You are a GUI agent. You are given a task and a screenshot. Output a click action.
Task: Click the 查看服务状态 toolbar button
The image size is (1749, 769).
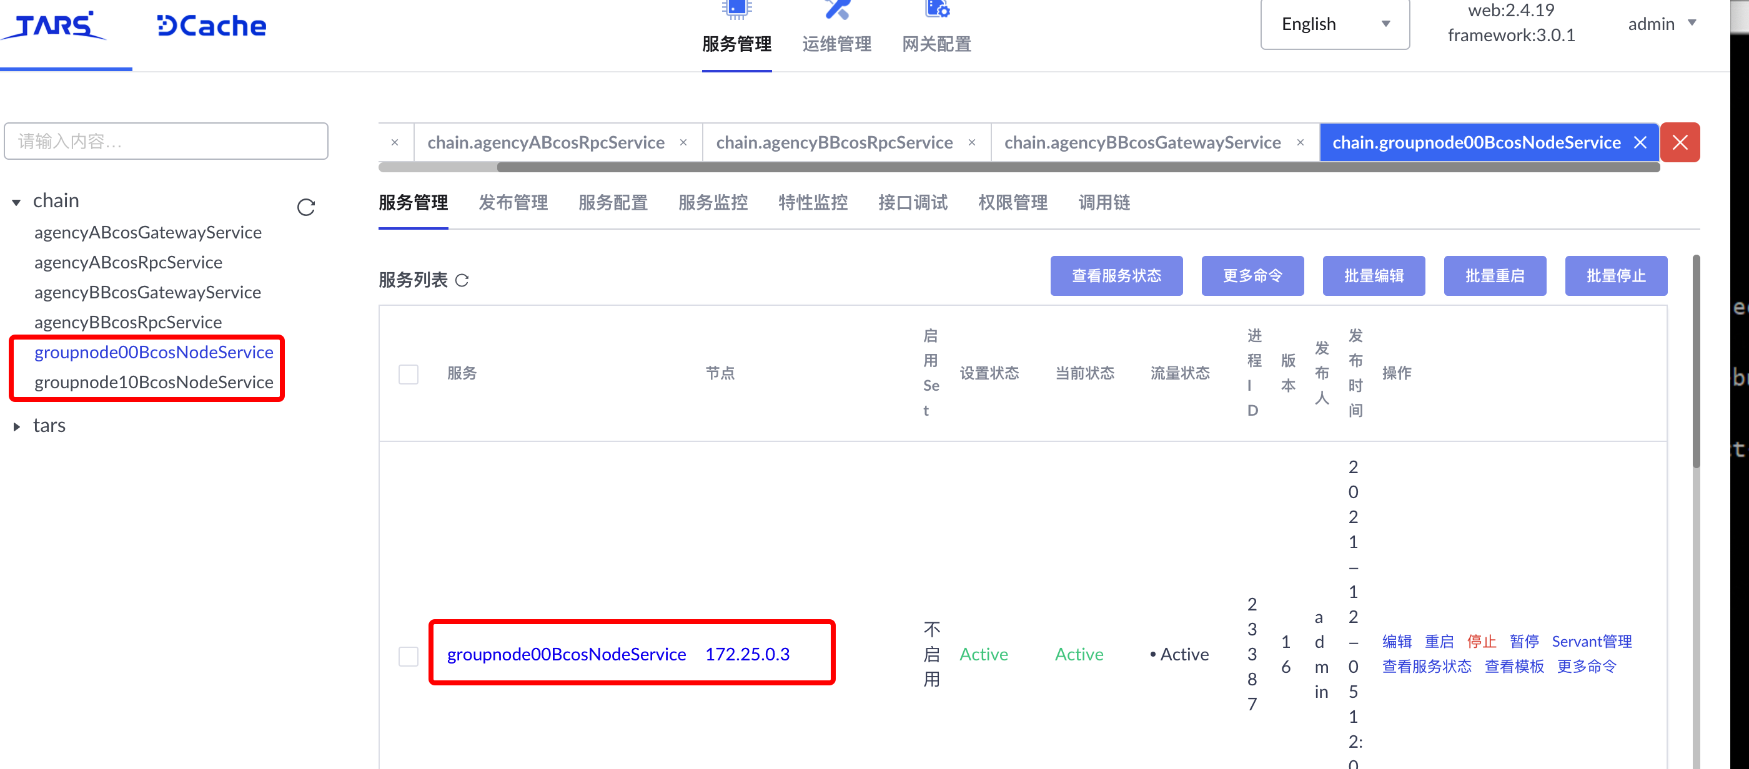(x=1116, y=275)
